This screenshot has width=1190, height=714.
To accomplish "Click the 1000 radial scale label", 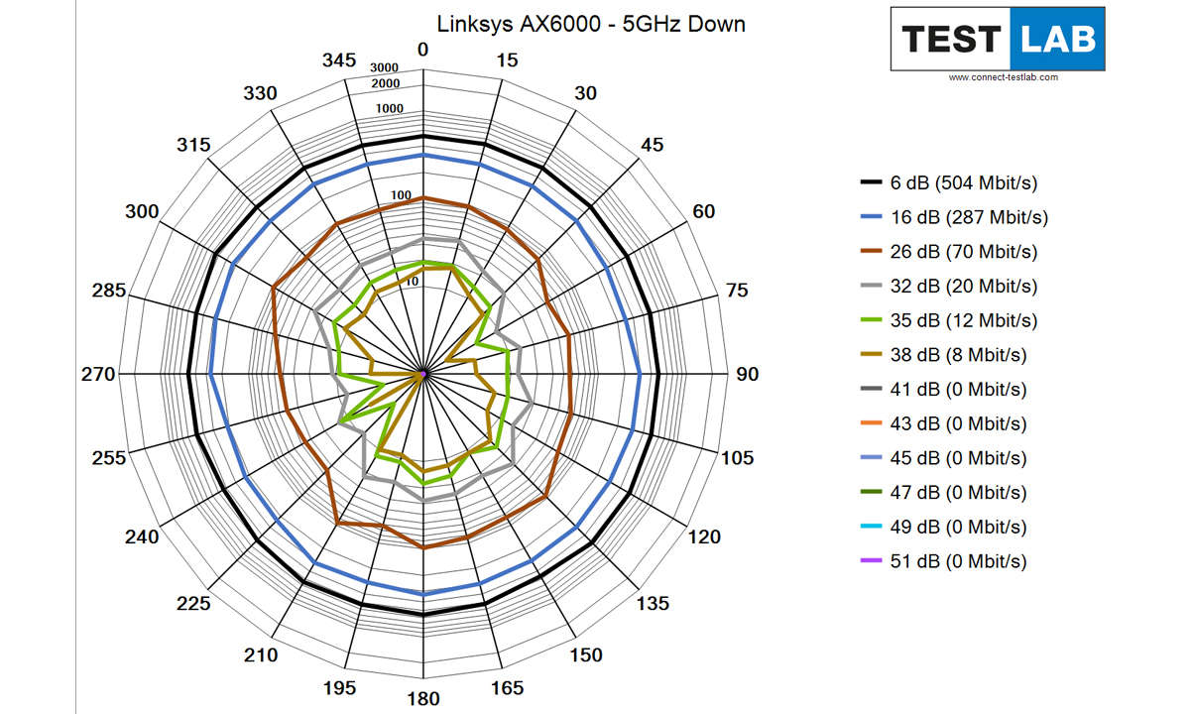I will click(x=390, y=108).
